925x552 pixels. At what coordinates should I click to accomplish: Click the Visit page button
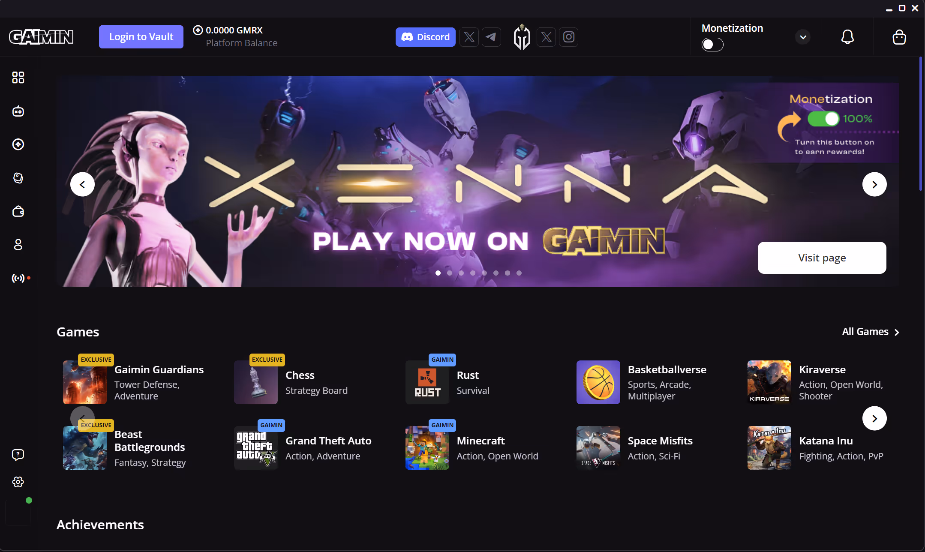click(x=822, y=258)
